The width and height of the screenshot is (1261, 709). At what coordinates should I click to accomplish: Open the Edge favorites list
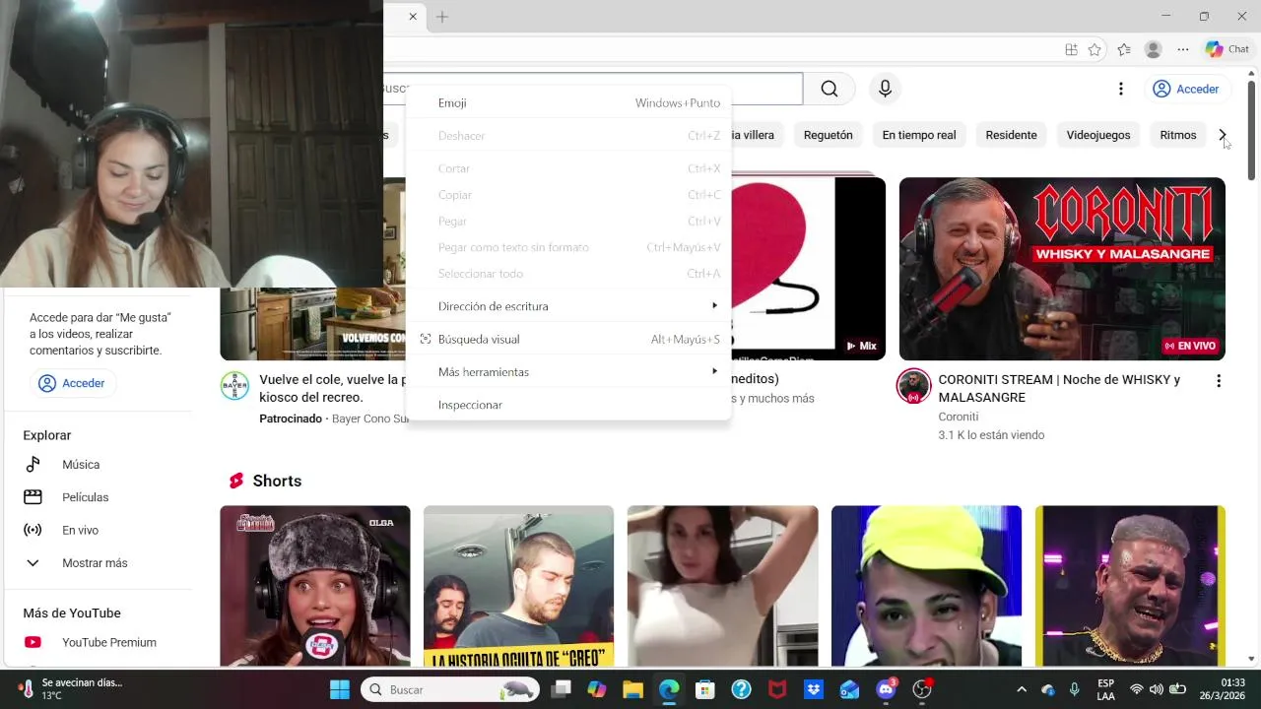[x=1124, y=49]
